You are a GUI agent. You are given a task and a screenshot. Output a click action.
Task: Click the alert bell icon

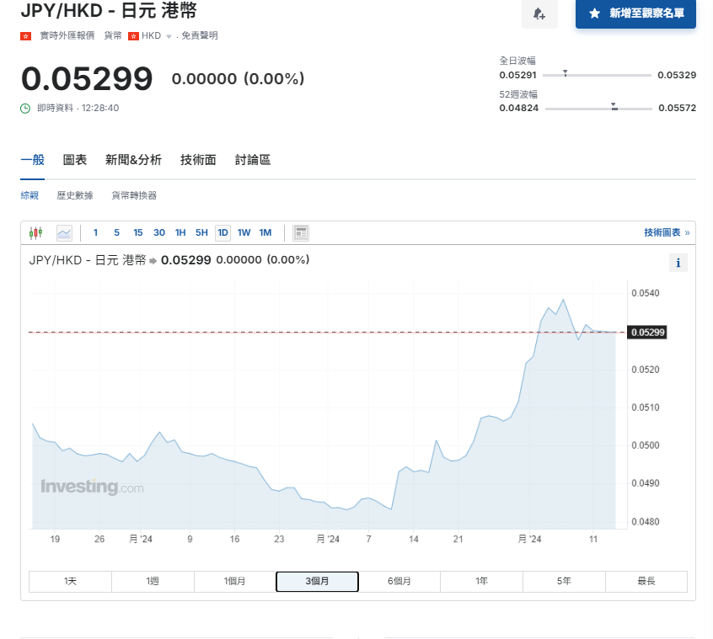point(539,14)
